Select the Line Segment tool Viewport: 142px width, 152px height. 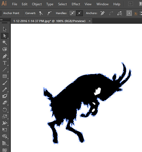pos(5,70)
